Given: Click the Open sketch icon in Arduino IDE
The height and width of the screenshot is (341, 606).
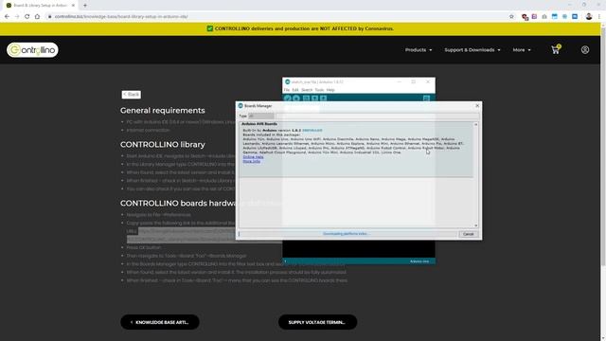Looking at the screenshot, I should click(x=314, y=99).
